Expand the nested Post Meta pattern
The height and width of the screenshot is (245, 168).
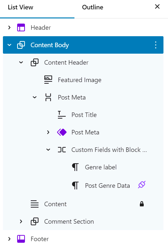(x=48, y=132)
